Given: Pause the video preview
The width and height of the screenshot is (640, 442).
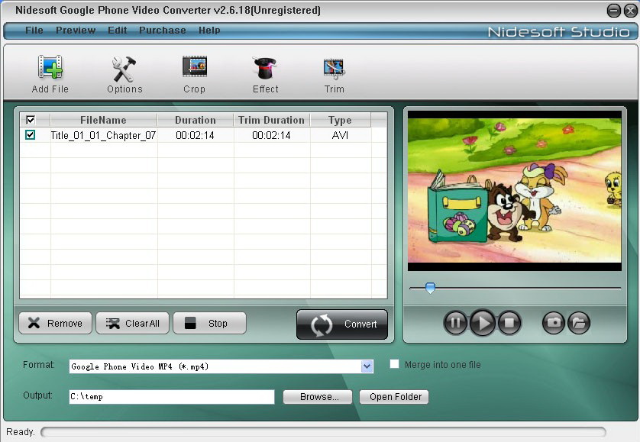Looking at the screenshot, I should (x=455, y=323).
